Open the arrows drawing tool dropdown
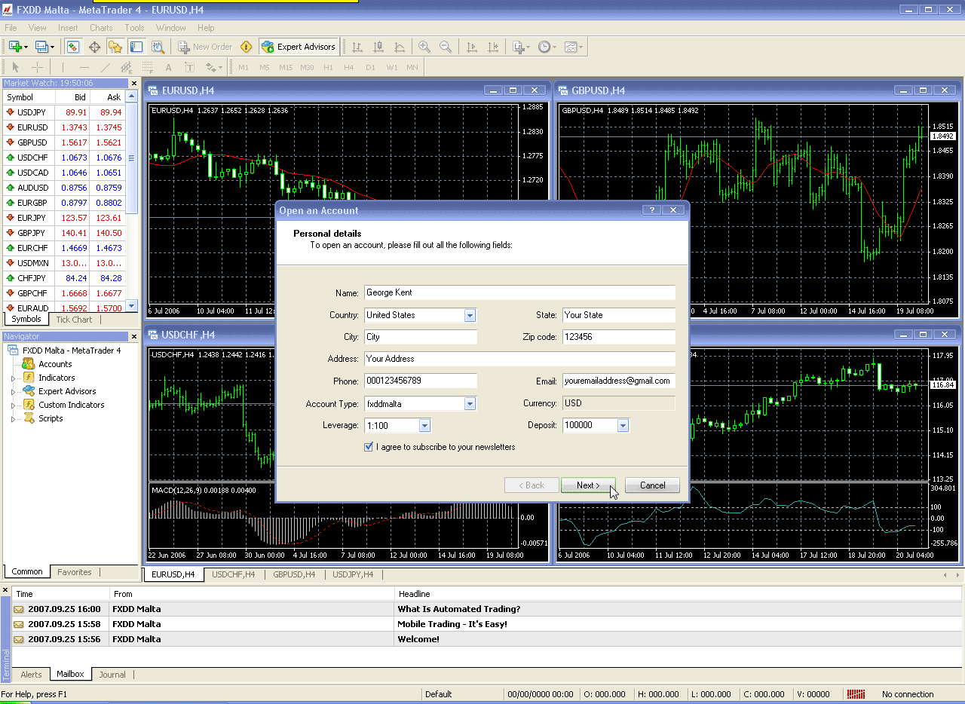 214,67
